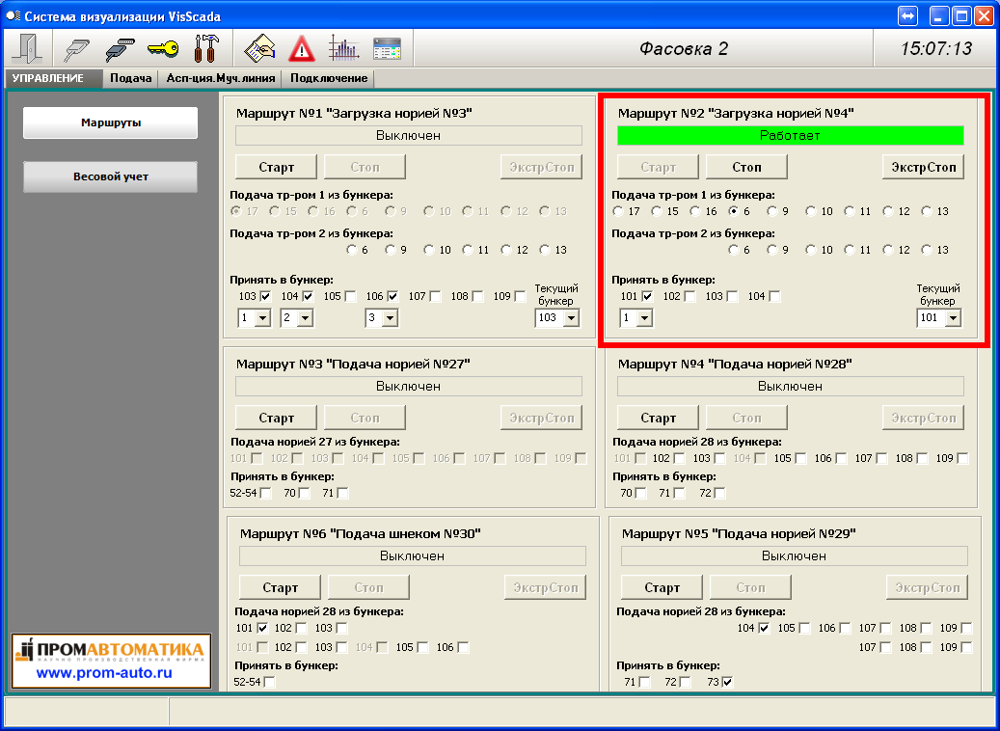Viewport: 1000px width, 731px height.
Task: Open the trend chart graph icon
Action: (x=343, y=47)
